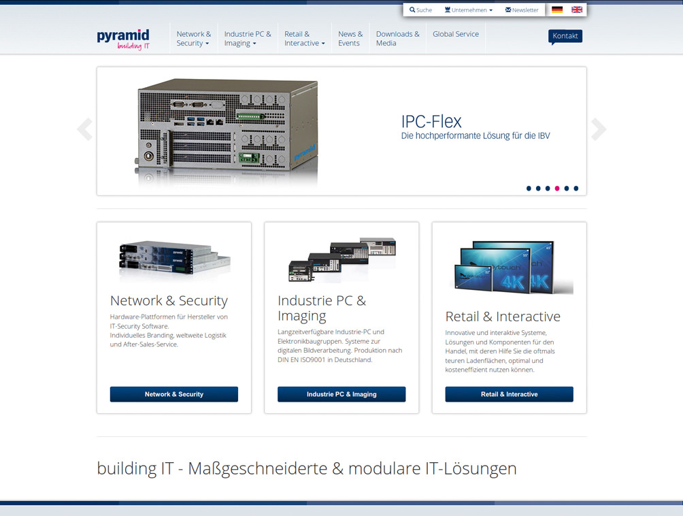Click the Network & Security button
The width and height of the screenshot is (683, 516).
pos(173,394)
